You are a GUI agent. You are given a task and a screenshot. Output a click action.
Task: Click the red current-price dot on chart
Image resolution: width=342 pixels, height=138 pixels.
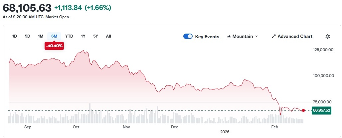pyautogui.click(x=303, y=110)
